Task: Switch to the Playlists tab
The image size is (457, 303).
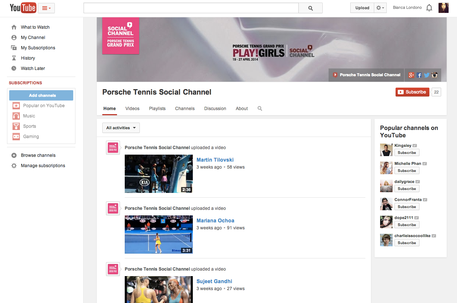Action: pos(157,109)
